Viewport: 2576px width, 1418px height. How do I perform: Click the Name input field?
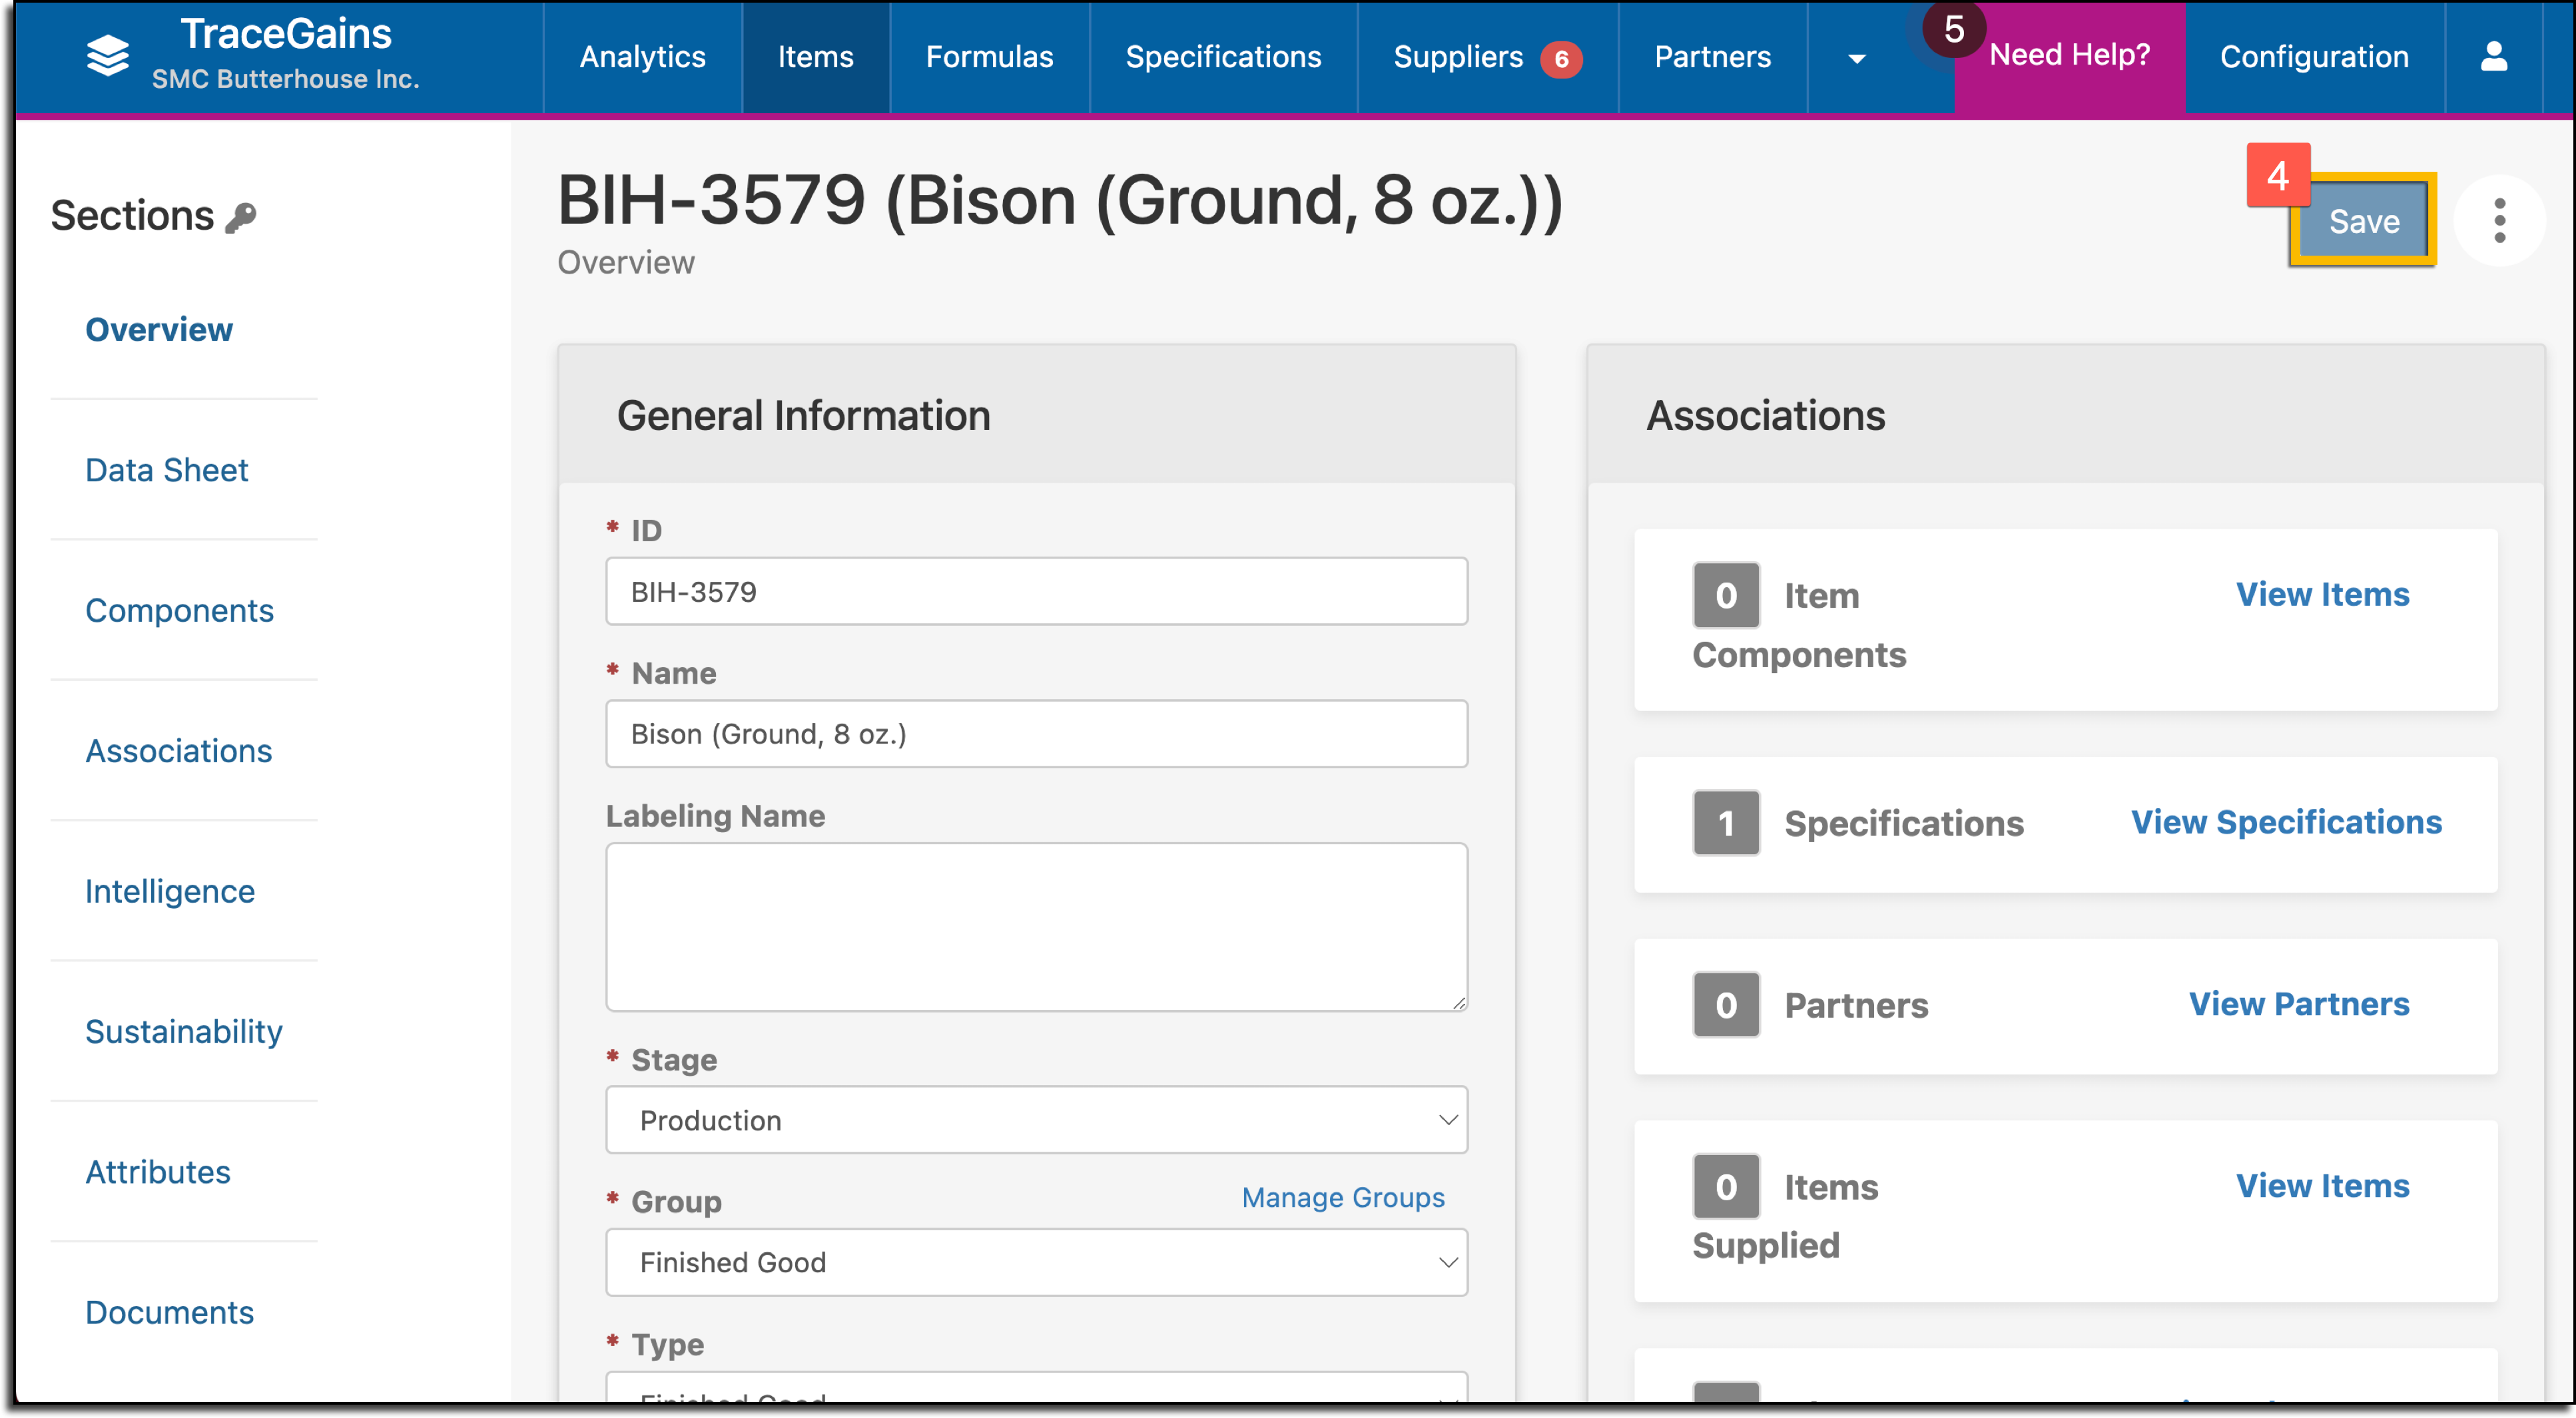click(1036, 734)
